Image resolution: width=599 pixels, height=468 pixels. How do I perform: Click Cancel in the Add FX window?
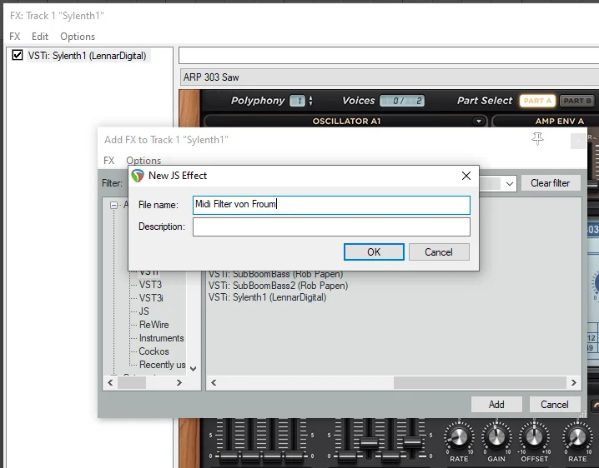click(x=555, y=405)
